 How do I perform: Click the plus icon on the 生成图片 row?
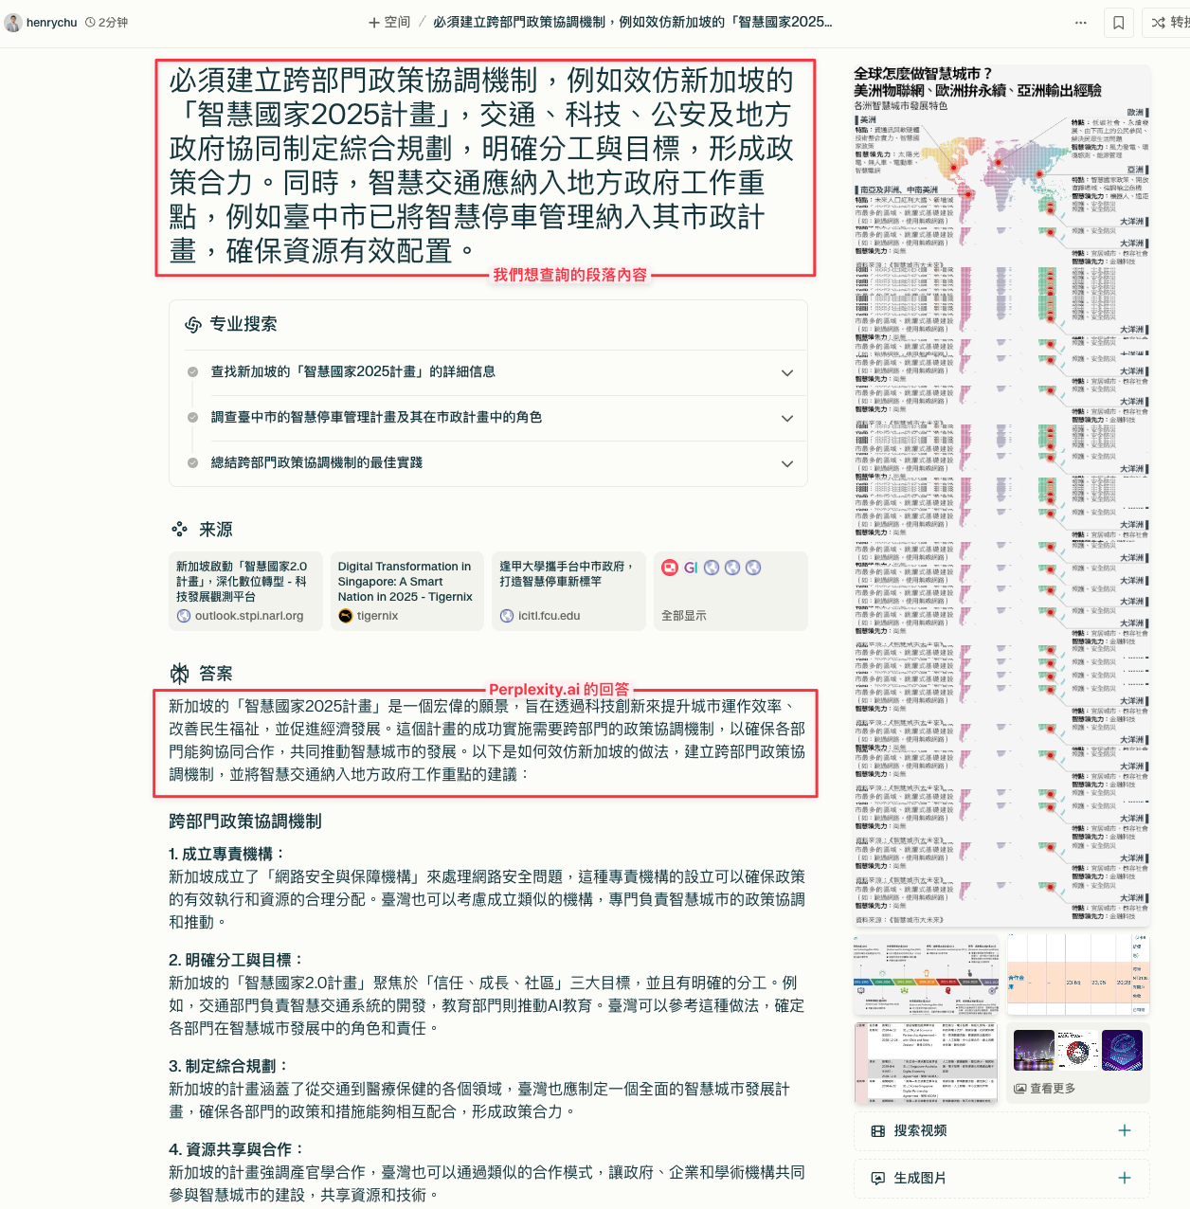pyautogui.click(x=1125, y=1178)
